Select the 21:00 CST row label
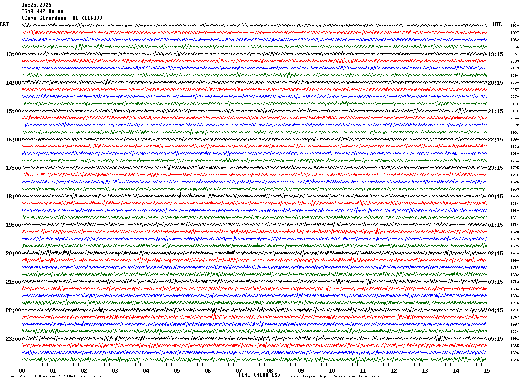The height and width of the screenshot is (382, 521). point(13,282)
